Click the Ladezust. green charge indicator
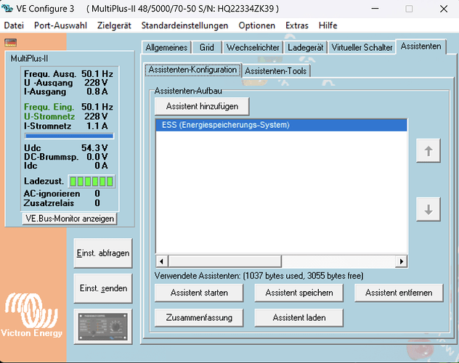 (x=92, y=181)
